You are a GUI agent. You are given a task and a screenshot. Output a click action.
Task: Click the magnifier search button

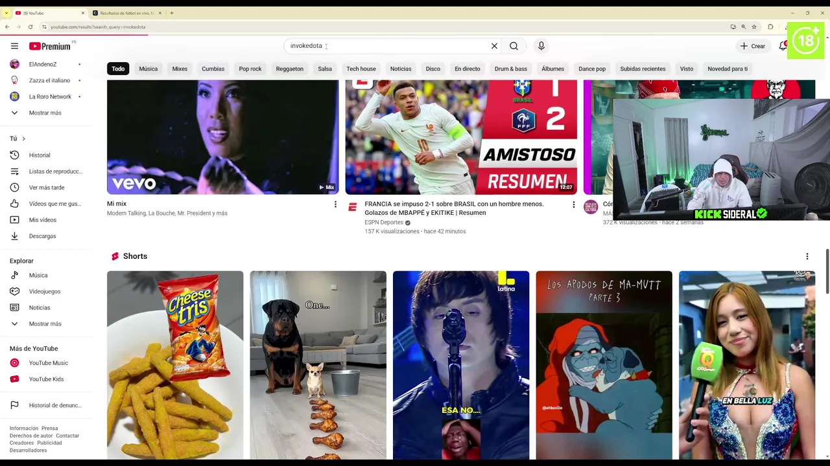[x=514, y=46]
